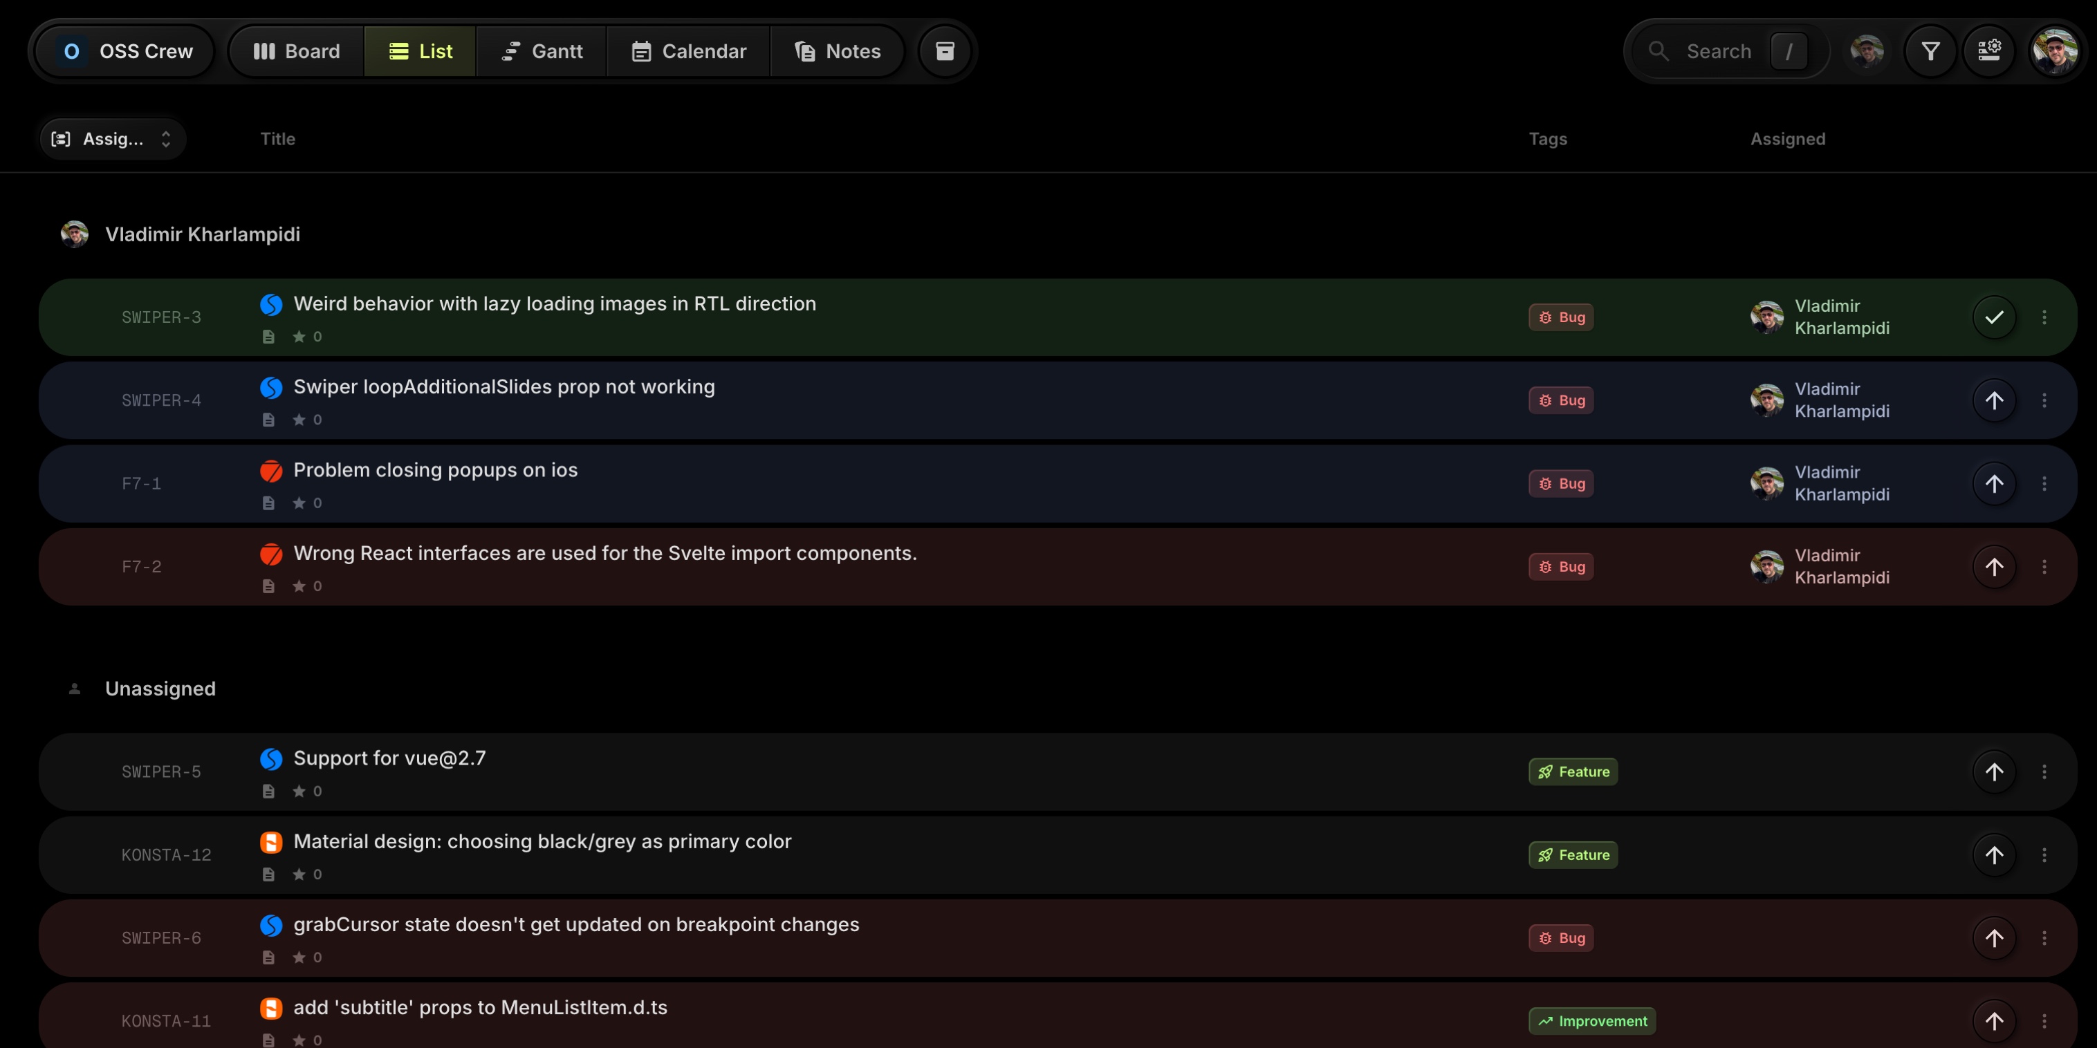Open tag settings via the gear-list icon
This screenshot has height=1048, width=2097.
click(x=1990, y=50)
